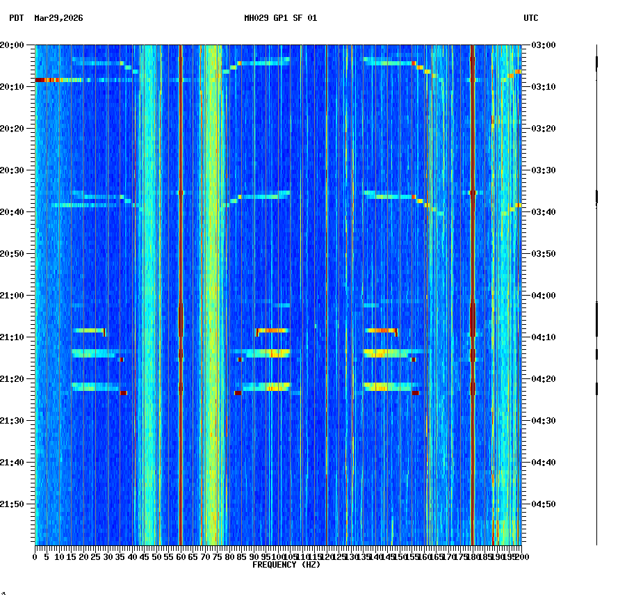Screen dimensions: 627x601
Task: Click the cyan vertical band near 45 Hz
Action: [147, 278]
